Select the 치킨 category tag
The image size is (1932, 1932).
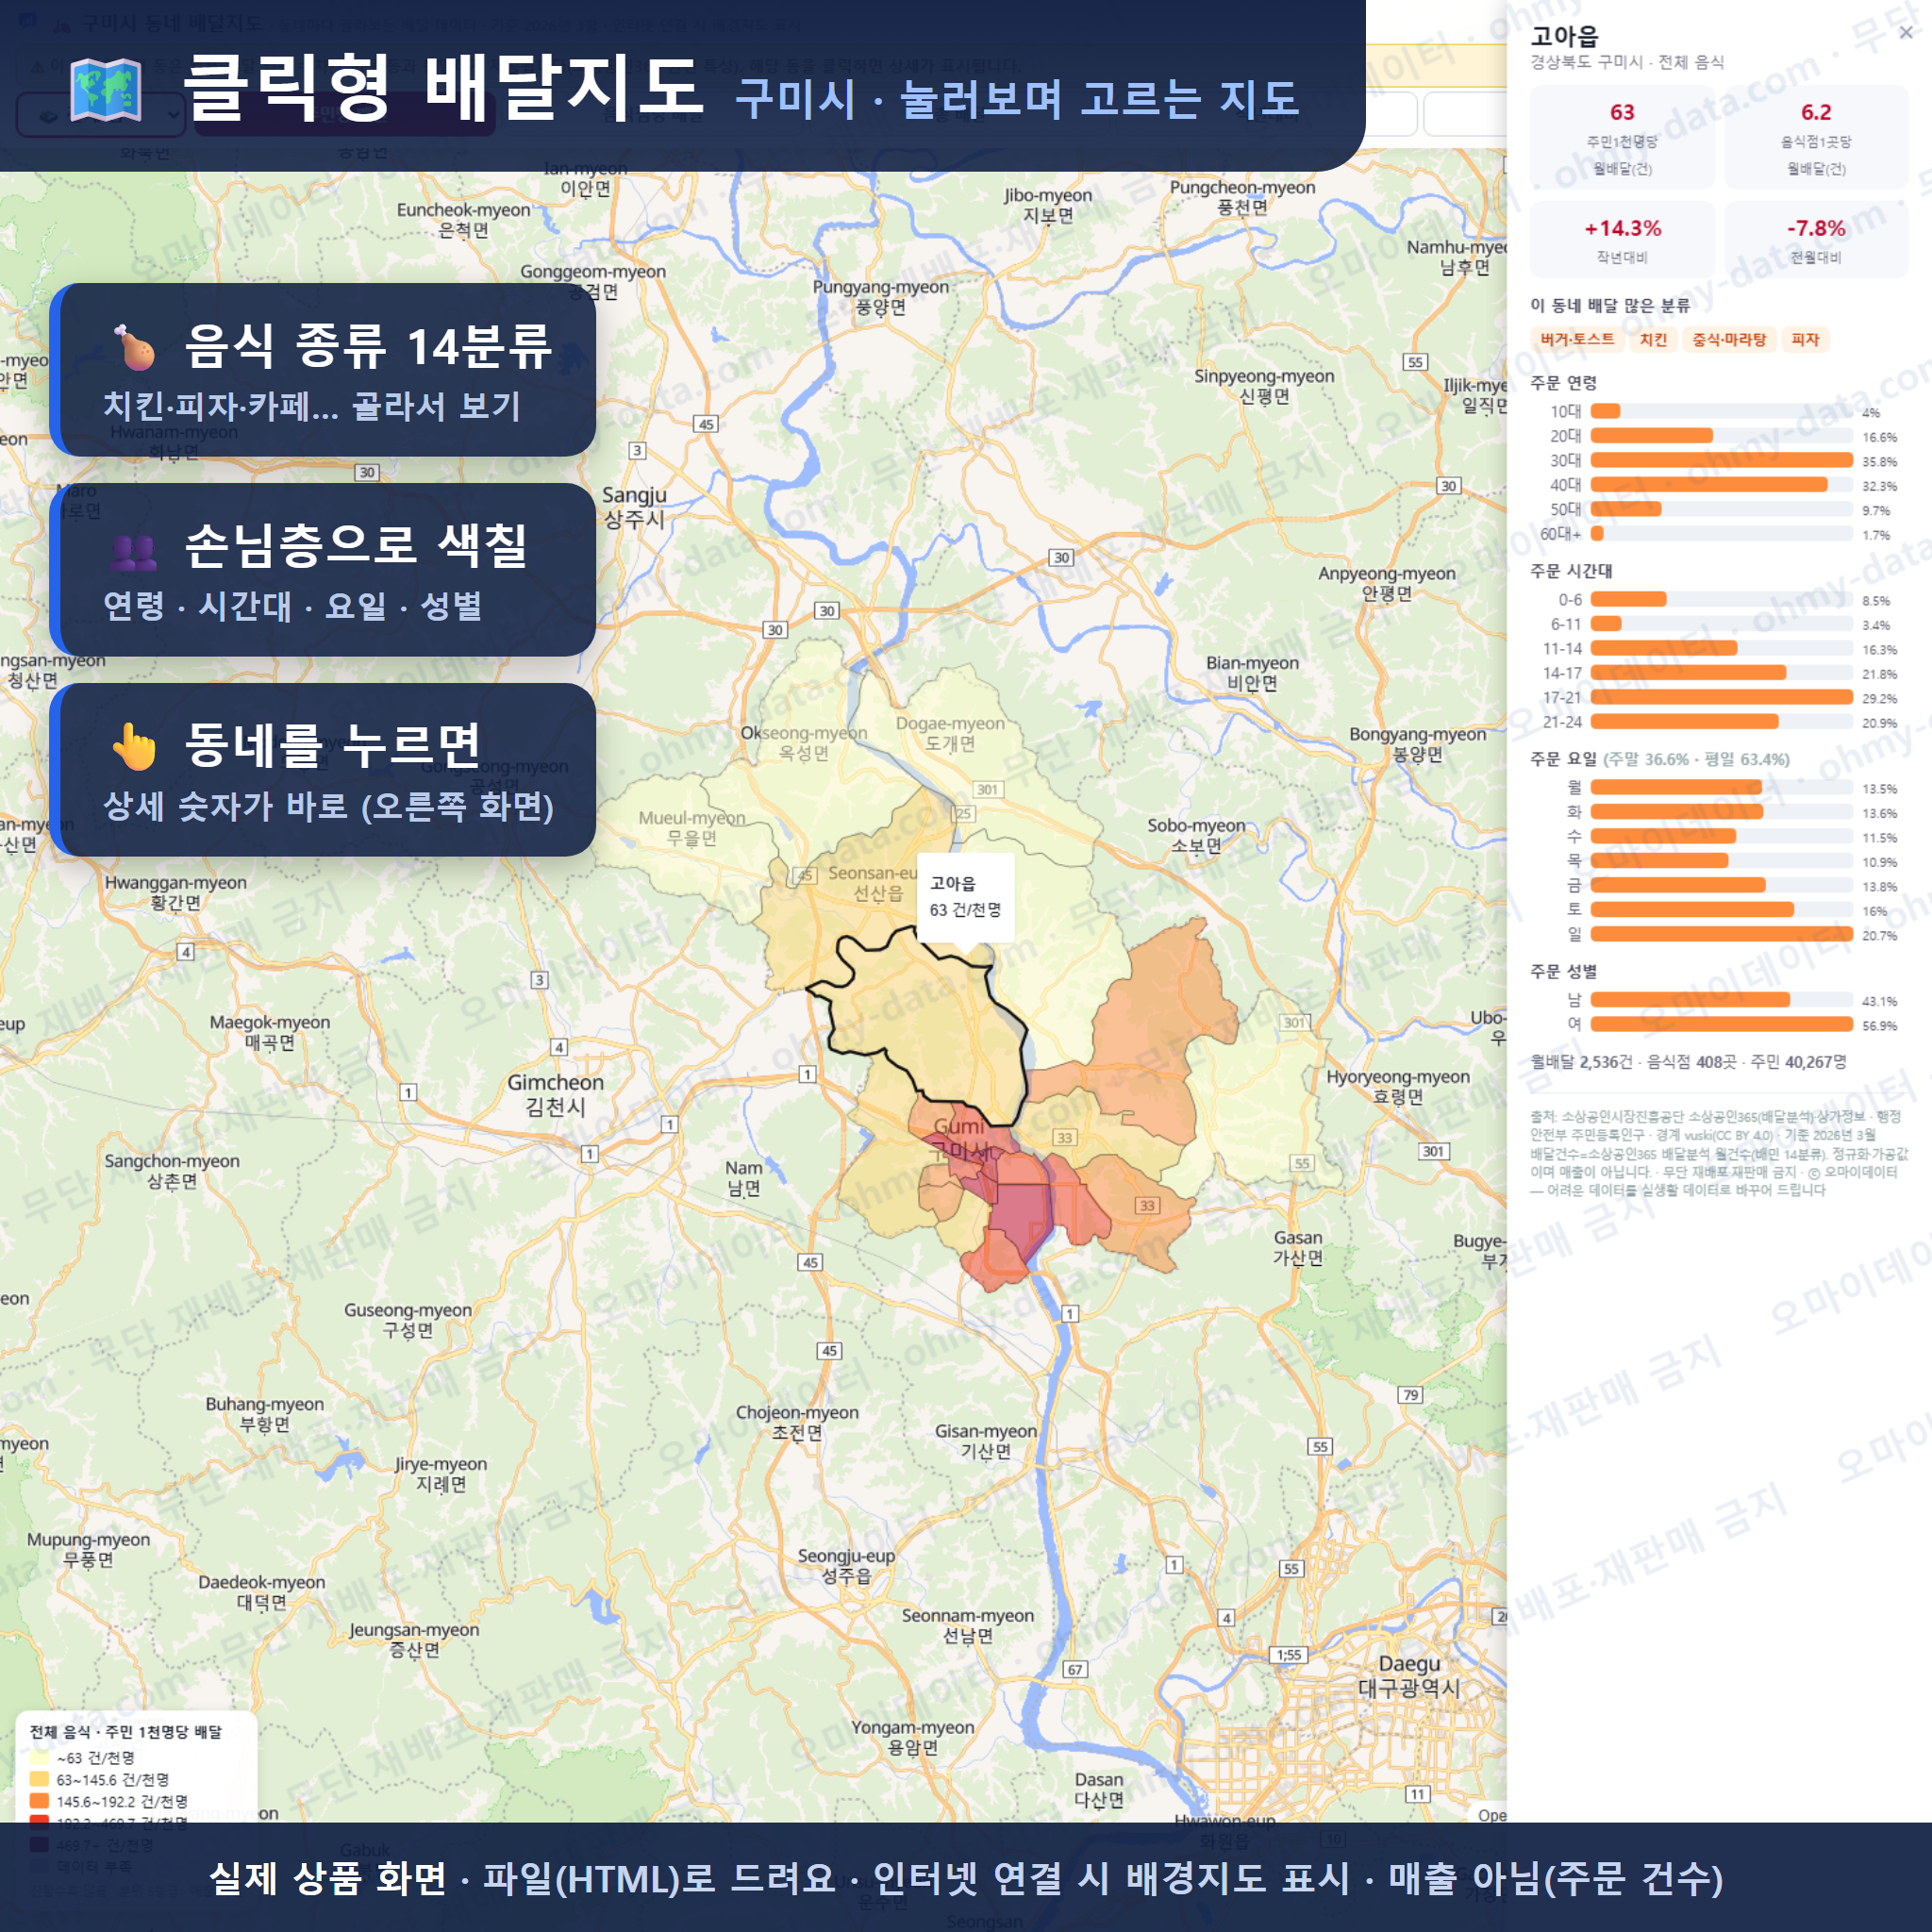pos(1653,340)
